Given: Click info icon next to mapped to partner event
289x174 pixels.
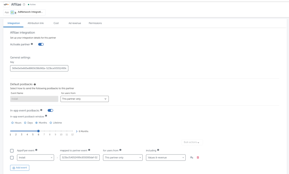Looking at the screenshot, I should click(x=89, y=150).
